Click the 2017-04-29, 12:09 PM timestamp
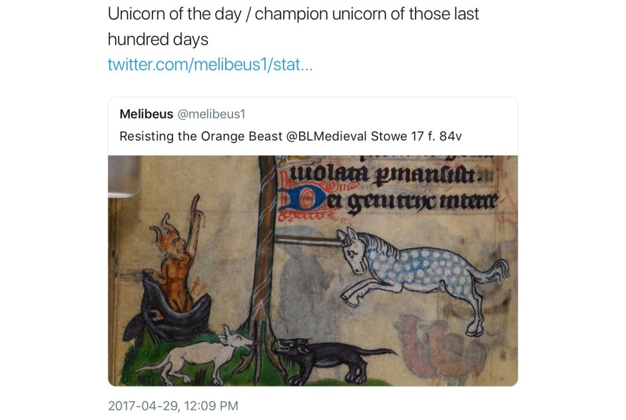This screenshot has width=626, height=420. tap(173, 405)
